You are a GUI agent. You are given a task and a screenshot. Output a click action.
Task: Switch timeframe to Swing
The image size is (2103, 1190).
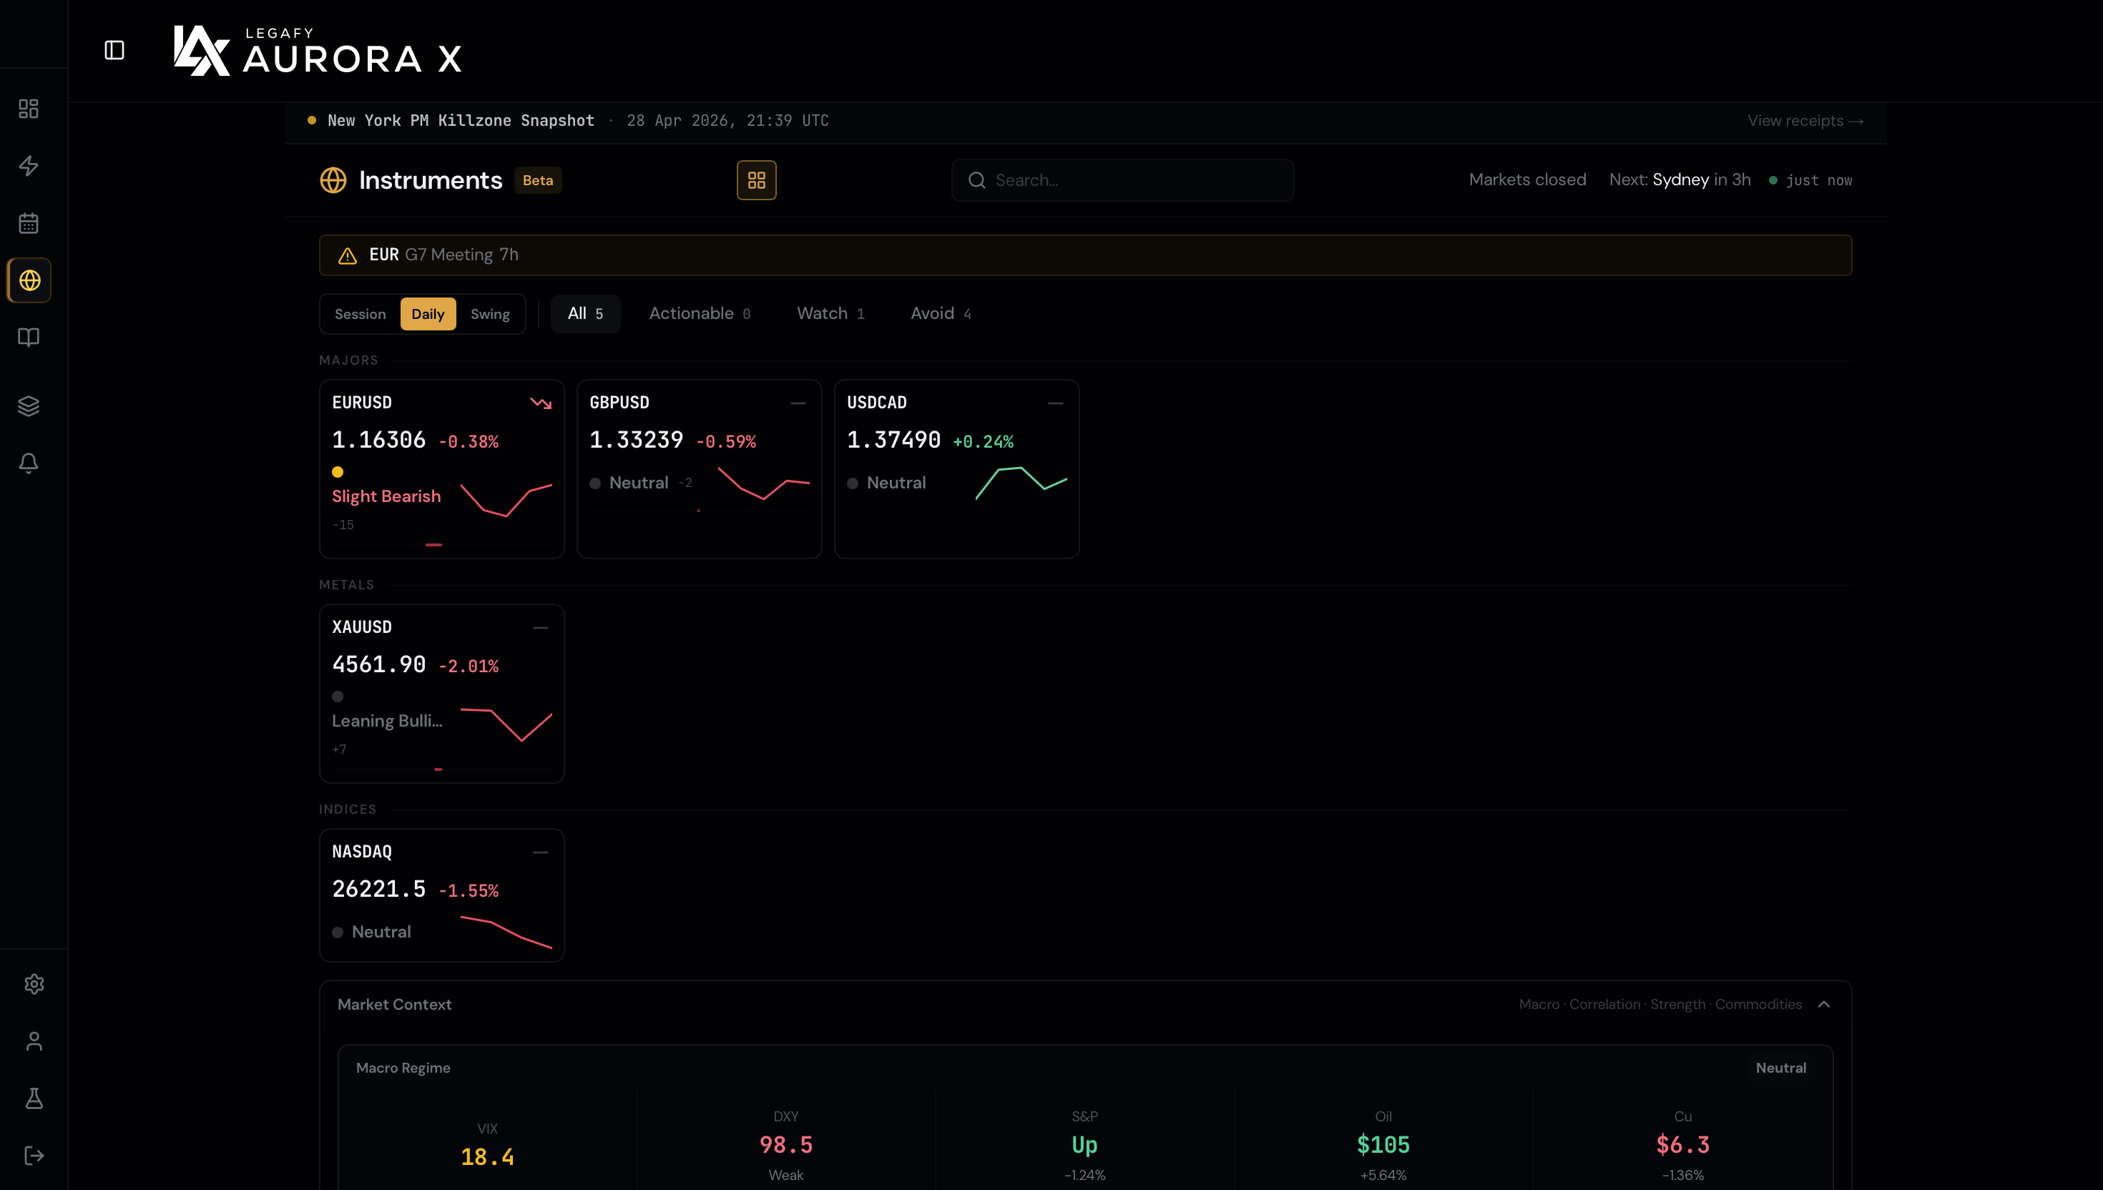(489, 314)
